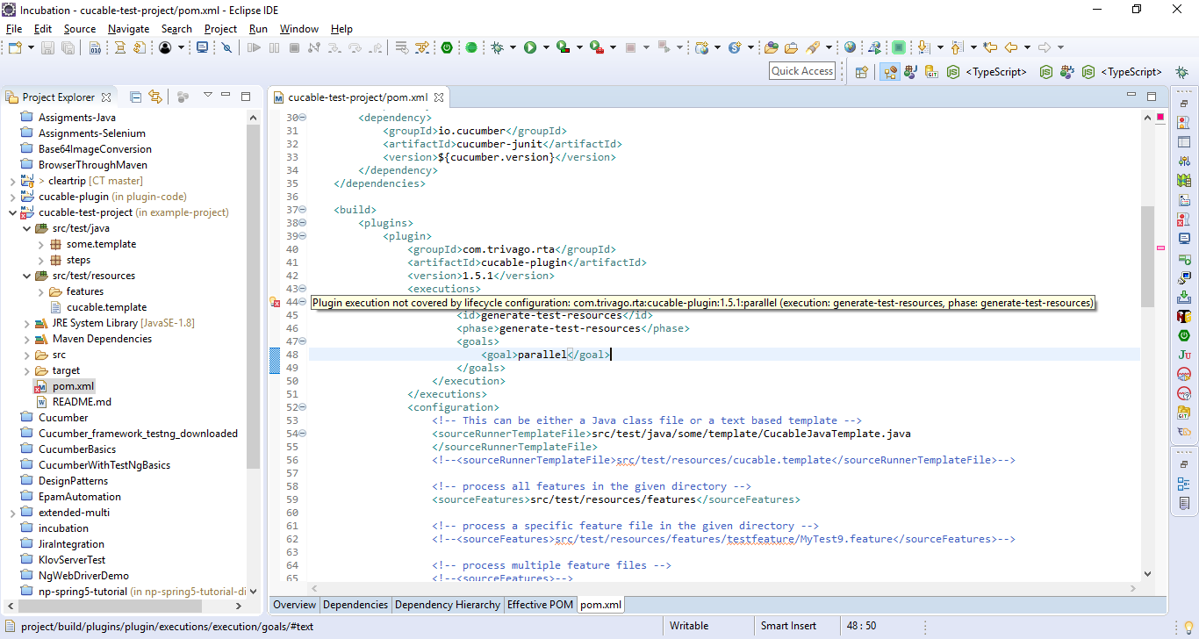Viewport: 1199px width, 639px height.
Task: Click the error marker on line 44
Action: (x=275, y=302)
